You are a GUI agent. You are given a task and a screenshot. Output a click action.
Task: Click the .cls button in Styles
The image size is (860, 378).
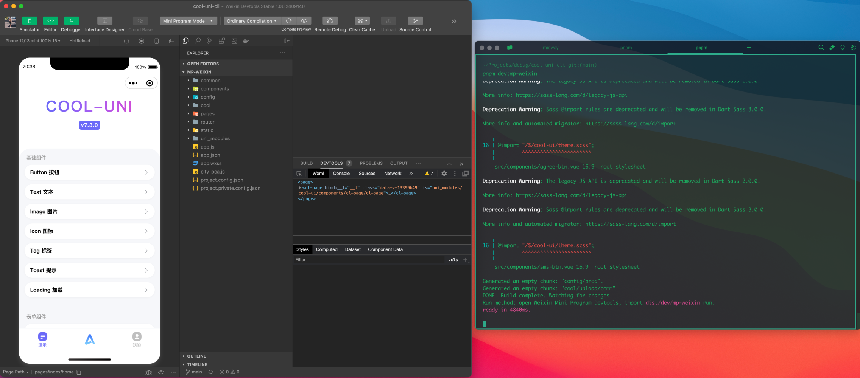tap(453, 260)
